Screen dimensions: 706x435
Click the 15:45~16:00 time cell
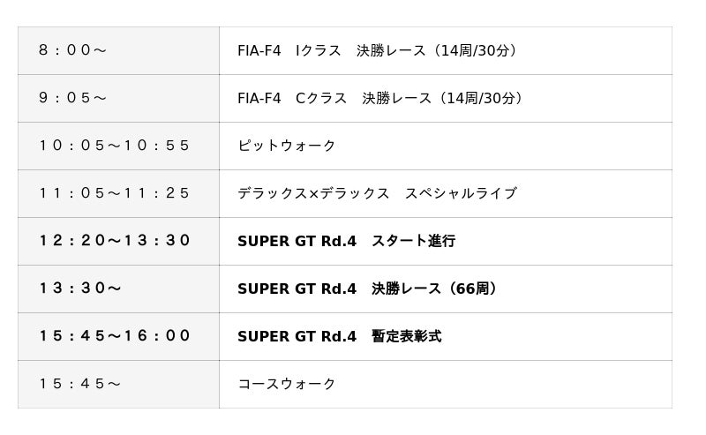118,337
